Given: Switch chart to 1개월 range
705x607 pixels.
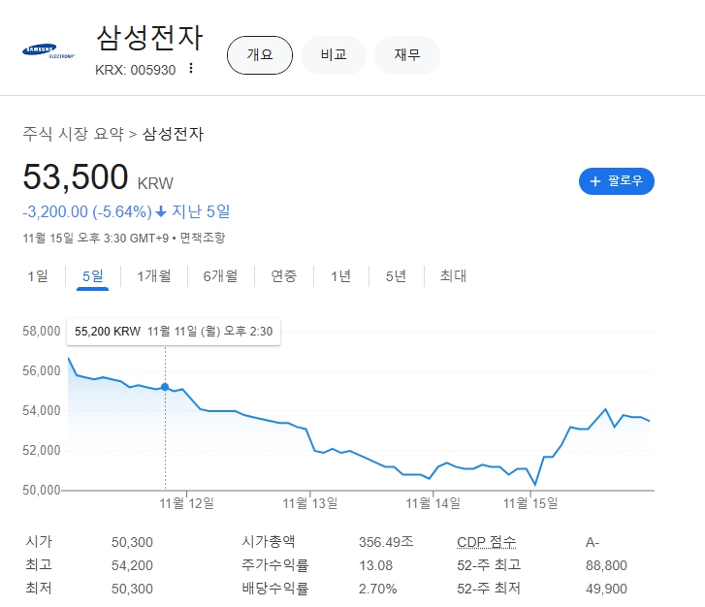Looking at the screenshot, I should pyautogui.click(x=153, y=276).
